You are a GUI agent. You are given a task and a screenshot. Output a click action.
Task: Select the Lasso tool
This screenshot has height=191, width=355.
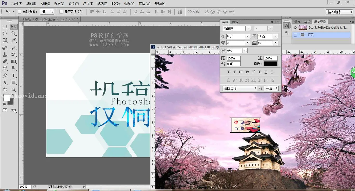click(5, 33)
